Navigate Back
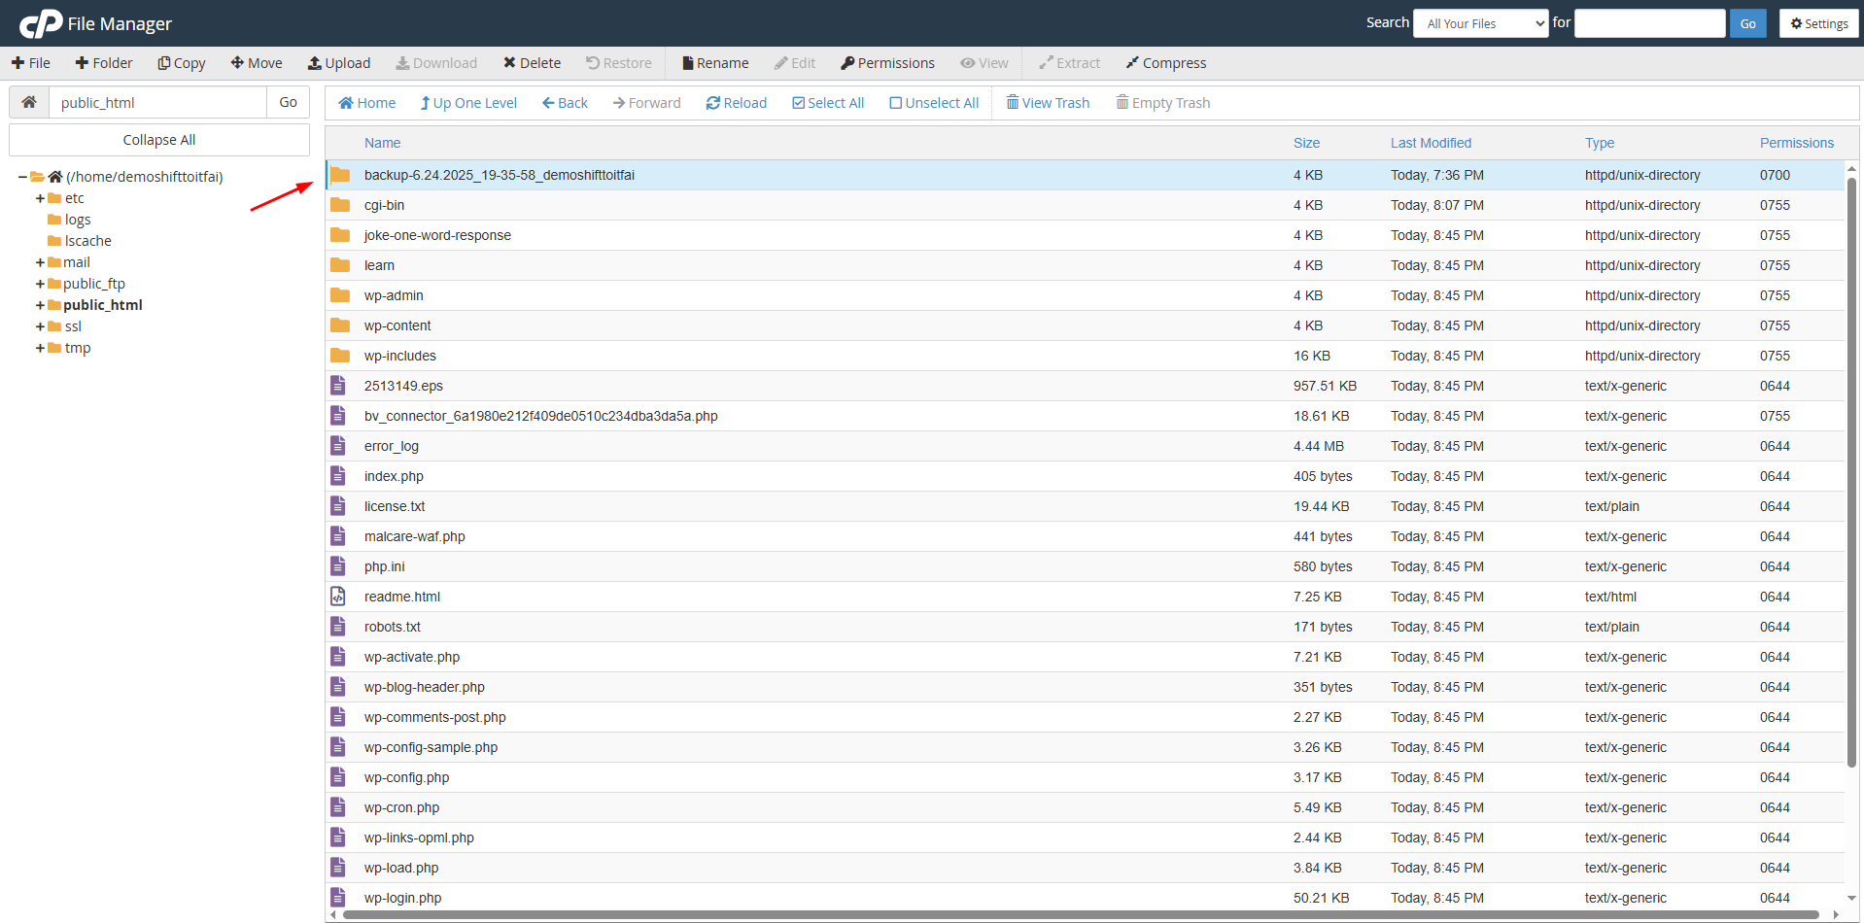Image resolution: width=1864 pixels, height=923 pixels. point(565,103)
